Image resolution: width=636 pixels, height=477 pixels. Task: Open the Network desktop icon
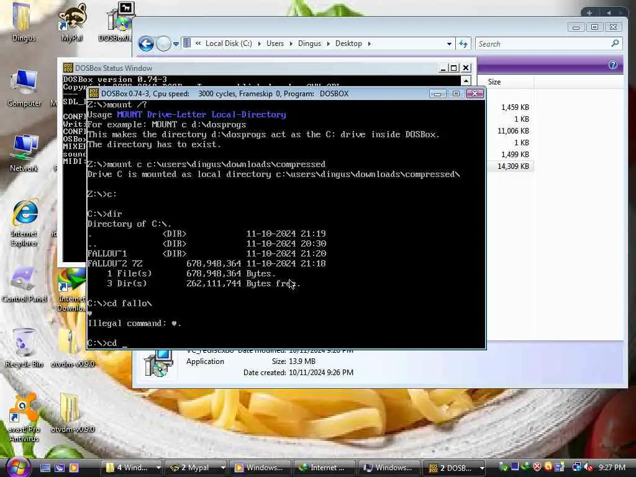(x=24, y=153)
